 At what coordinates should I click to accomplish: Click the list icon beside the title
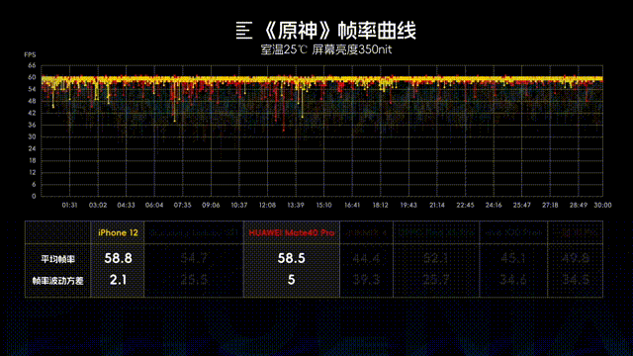244,31
